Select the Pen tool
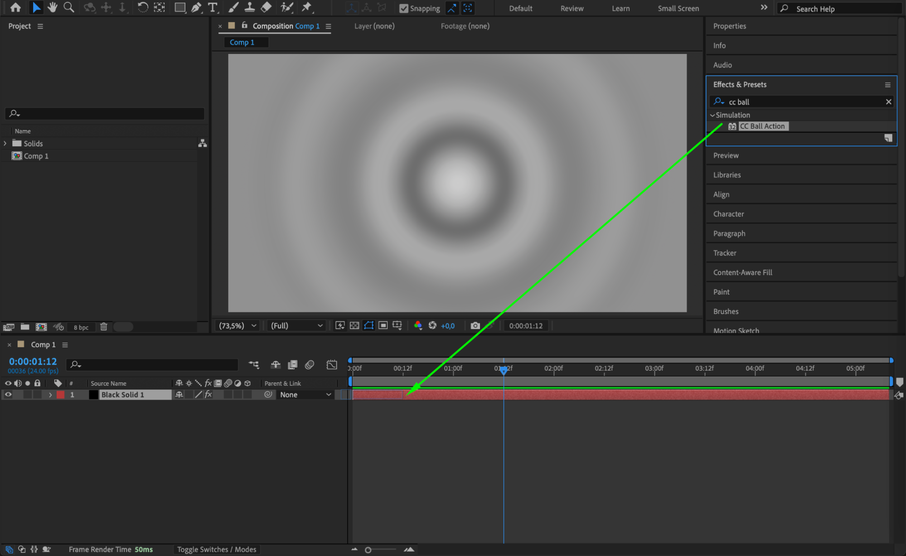906x556 pixels. pos(196,7)
